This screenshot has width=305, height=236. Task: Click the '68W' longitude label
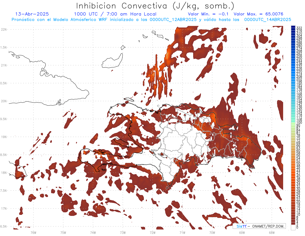pos(272,232)
